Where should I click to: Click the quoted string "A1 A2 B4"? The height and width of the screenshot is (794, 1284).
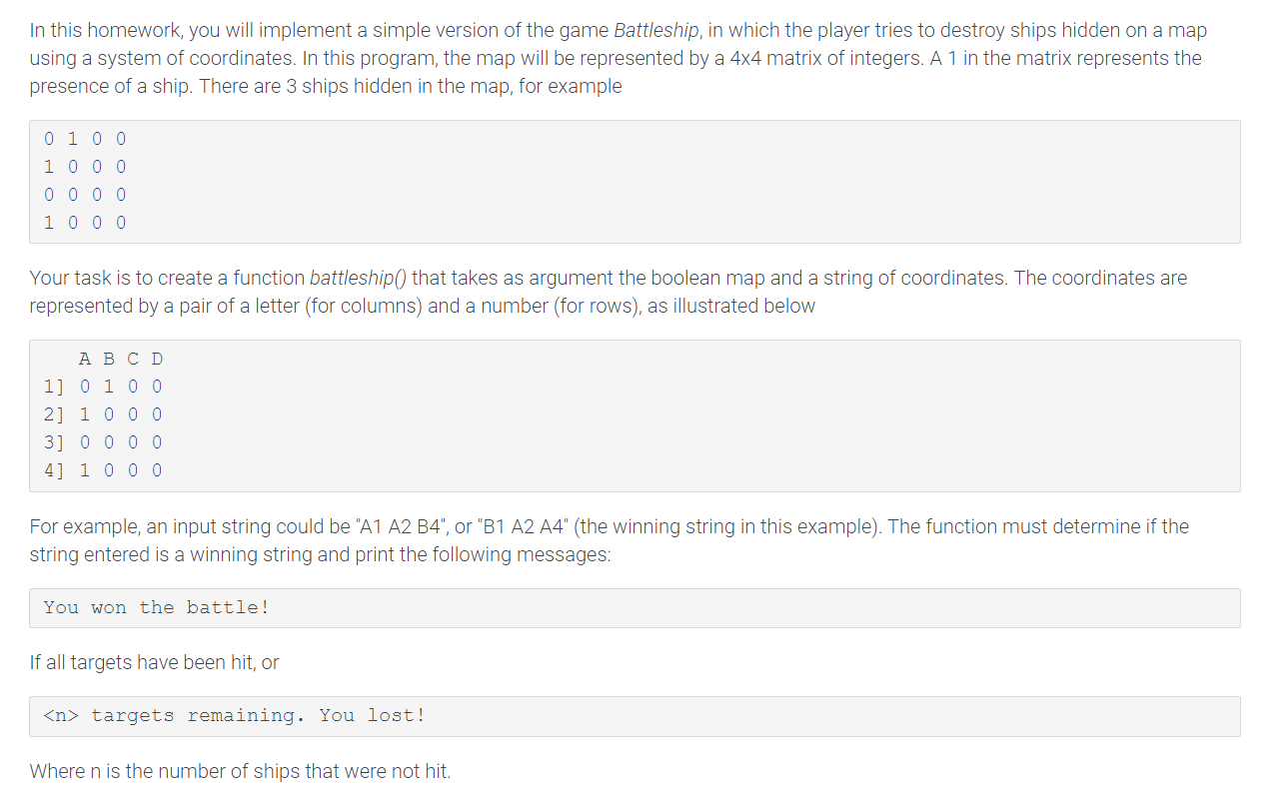click(397, 526)
